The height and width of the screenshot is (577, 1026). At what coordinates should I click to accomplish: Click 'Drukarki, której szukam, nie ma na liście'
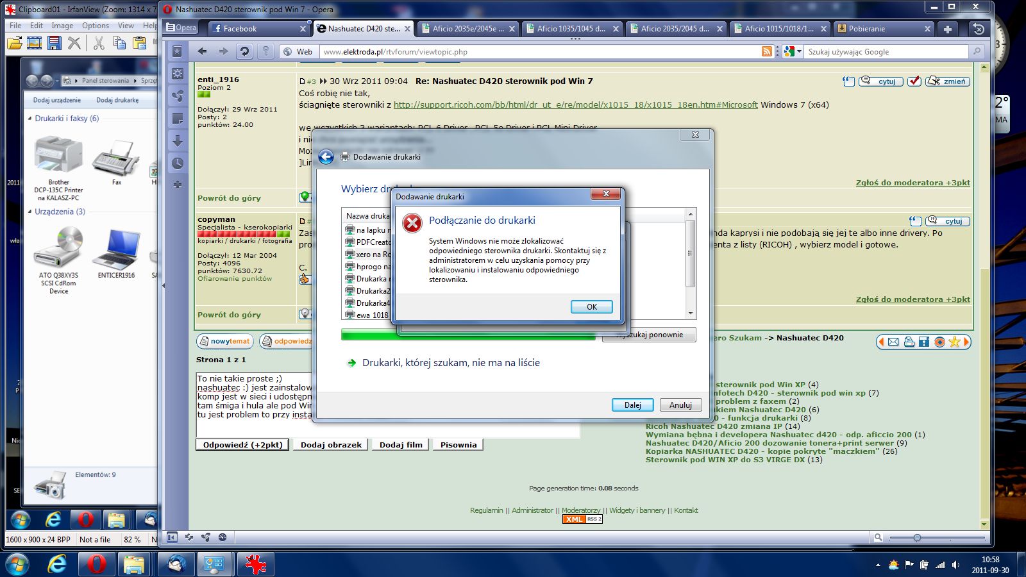tap(451, 363)
